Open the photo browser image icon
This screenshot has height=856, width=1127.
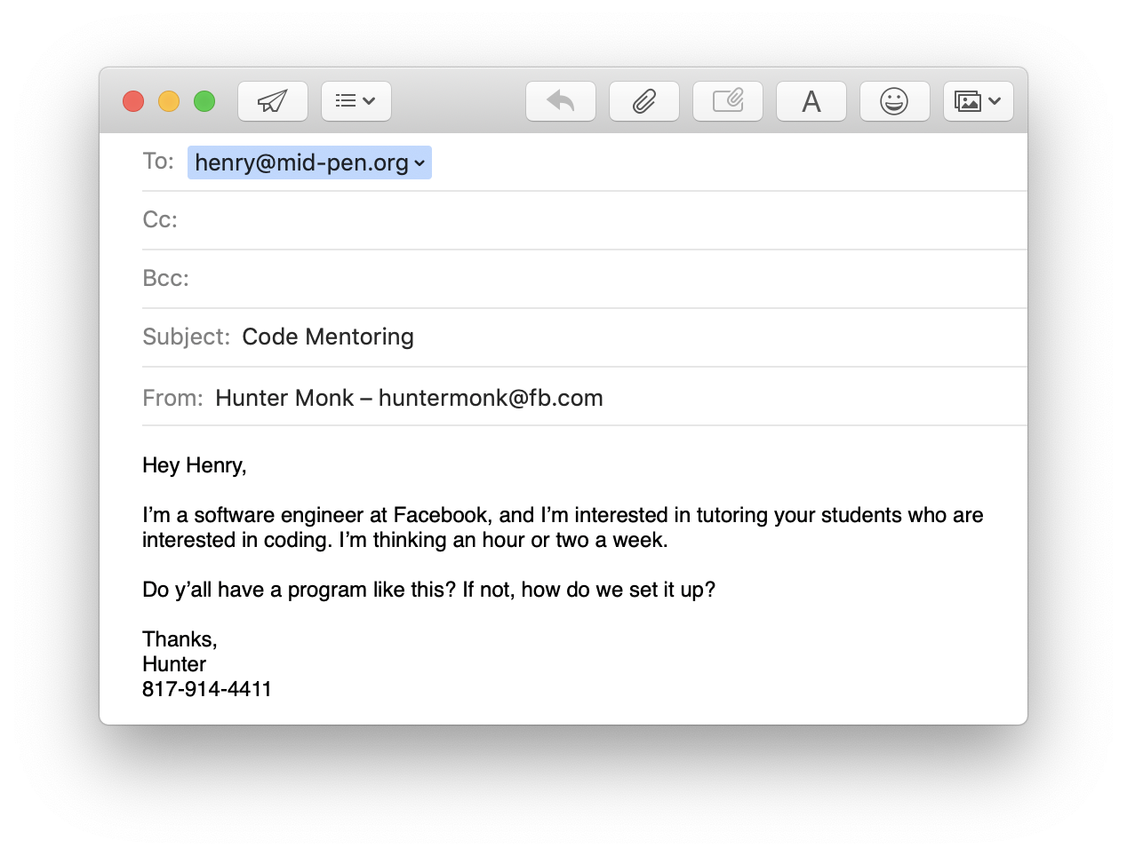[968, 101]
